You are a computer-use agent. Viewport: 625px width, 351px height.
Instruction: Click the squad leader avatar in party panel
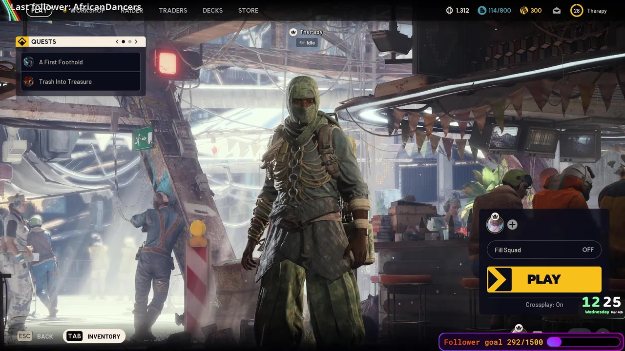[x=495, y=224]
